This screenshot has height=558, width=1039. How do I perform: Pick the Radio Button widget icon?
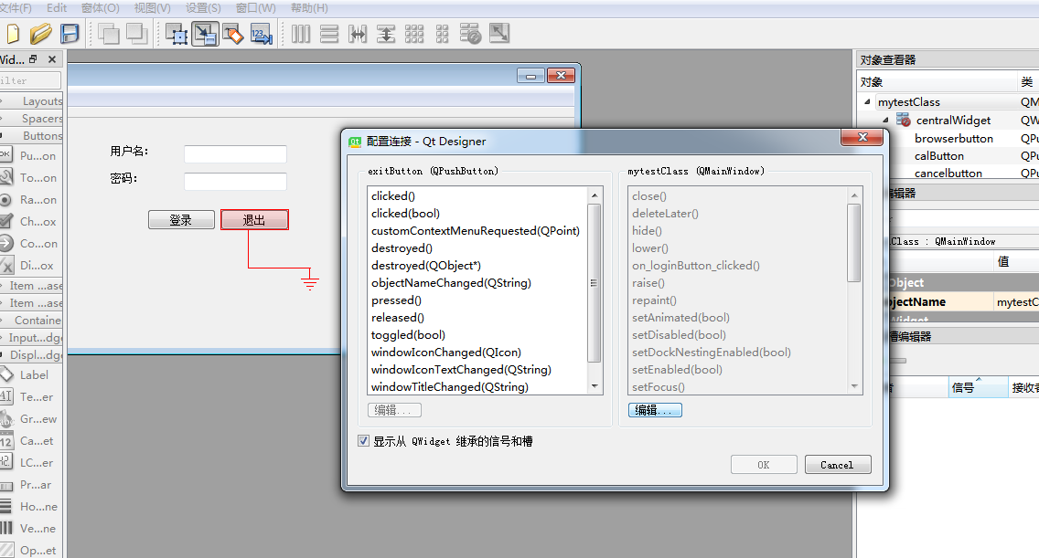[5, 199]
